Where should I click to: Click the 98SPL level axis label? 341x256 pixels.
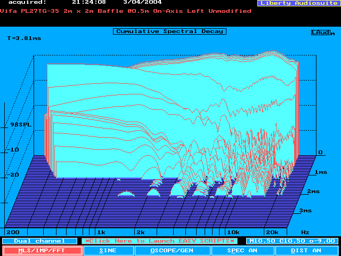(x=21, y=124)
